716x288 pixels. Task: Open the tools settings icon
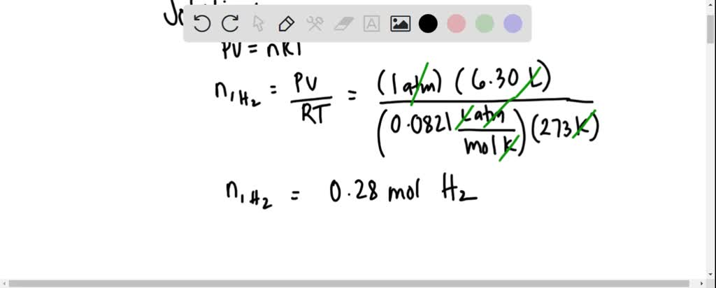[x=315, y=24]
